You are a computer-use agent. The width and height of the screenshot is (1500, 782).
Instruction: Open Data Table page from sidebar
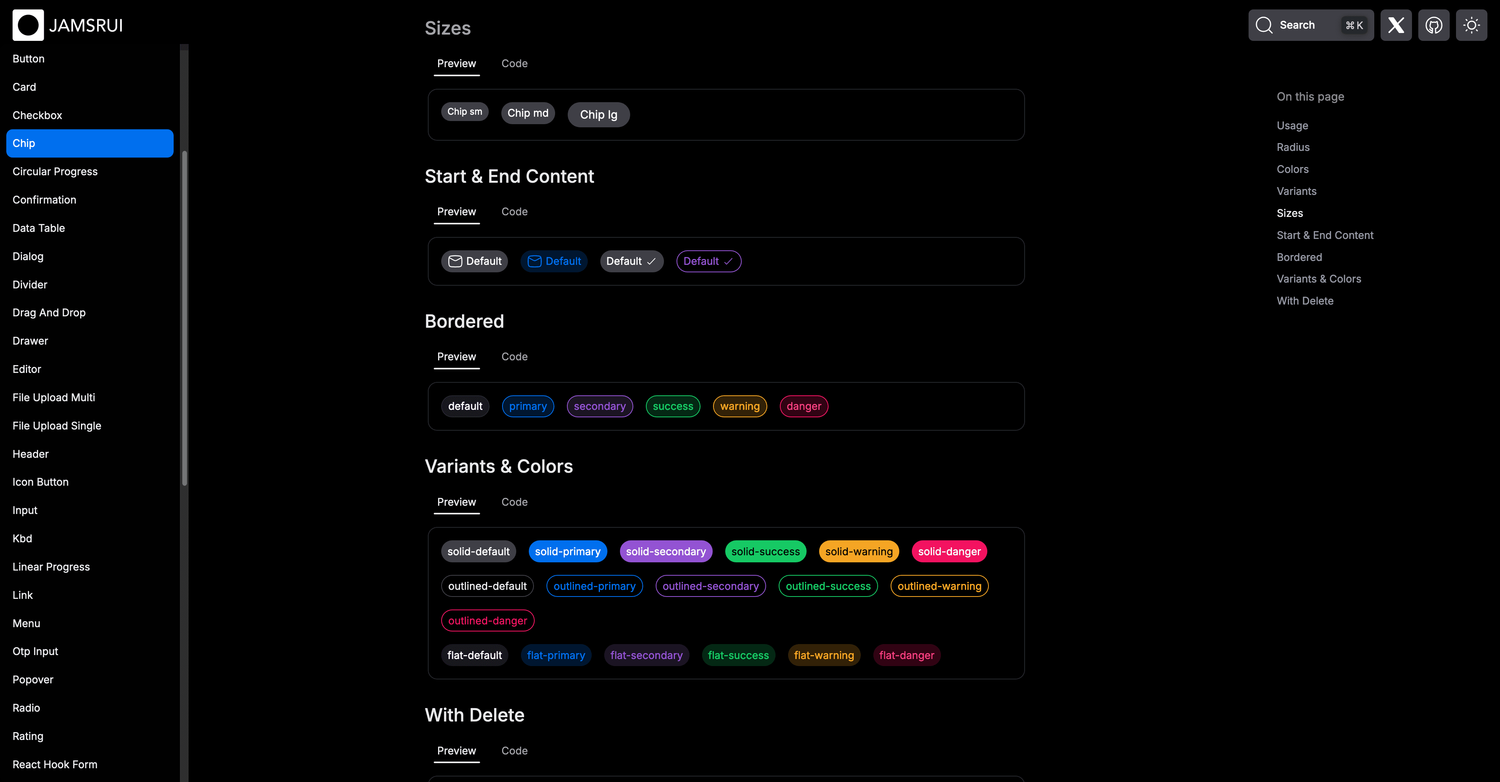point(39,228)
